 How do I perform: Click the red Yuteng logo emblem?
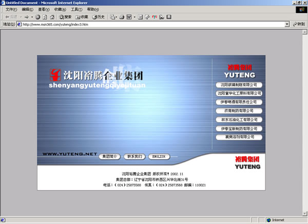[55, 75]
